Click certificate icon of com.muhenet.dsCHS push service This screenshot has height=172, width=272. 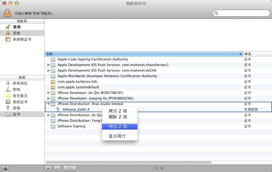53,71
